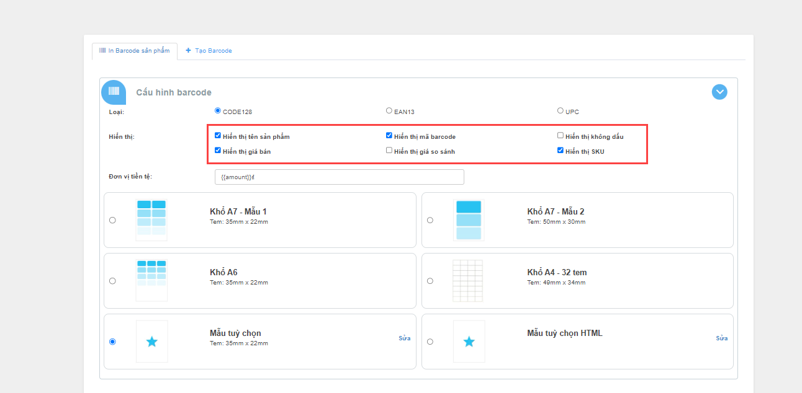Check Hiển thị giá so sánh option
The height and width of the screenshot is (393, 802).
point(389,150)
